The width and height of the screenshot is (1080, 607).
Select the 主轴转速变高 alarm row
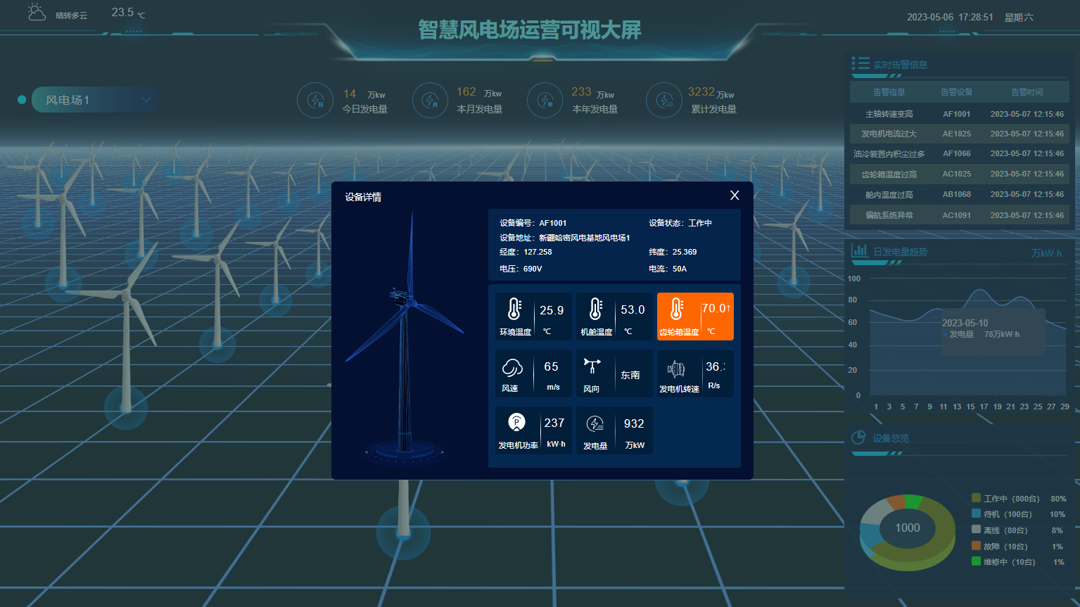pyautogui.click(x=957, y=114)
